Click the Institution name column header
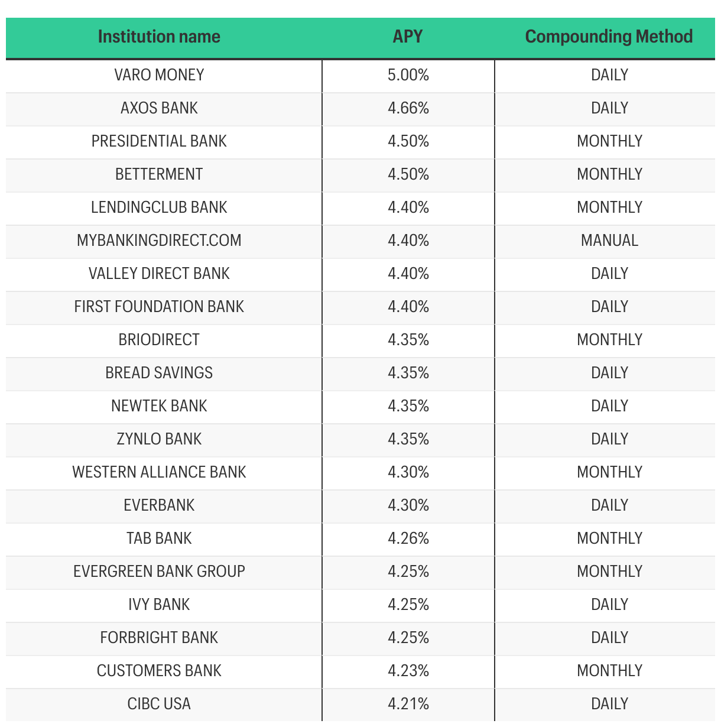 (x=159, y=37)
